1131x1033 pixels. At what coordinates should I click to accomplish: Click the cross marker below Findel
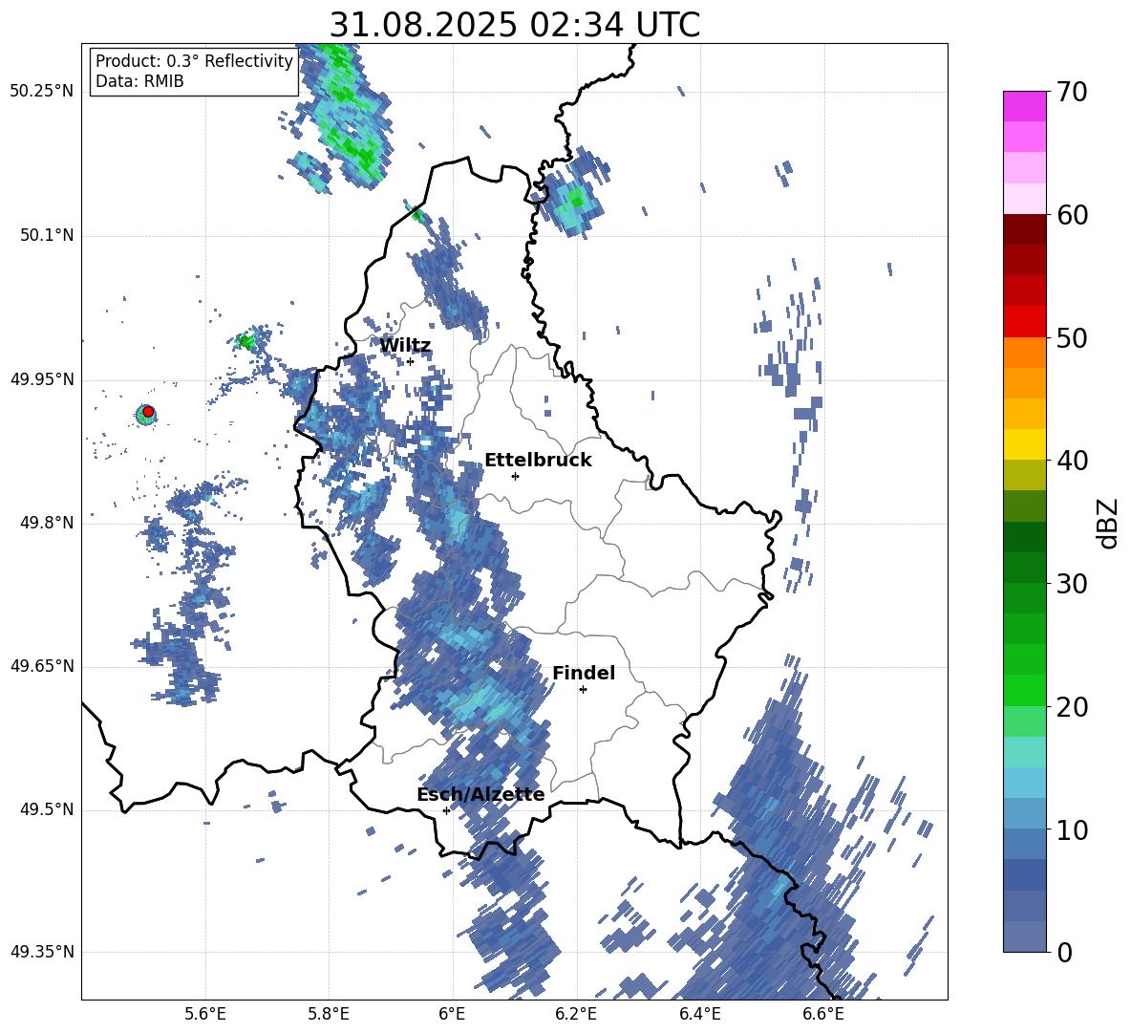pyautogui.click(x=583, y=690)
